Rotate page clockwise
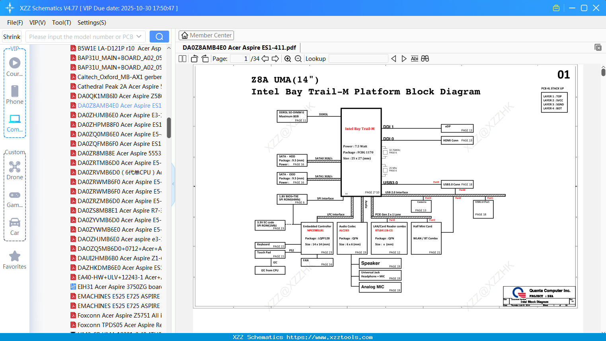This screenshot has height=341, width=606. (205, 59)
